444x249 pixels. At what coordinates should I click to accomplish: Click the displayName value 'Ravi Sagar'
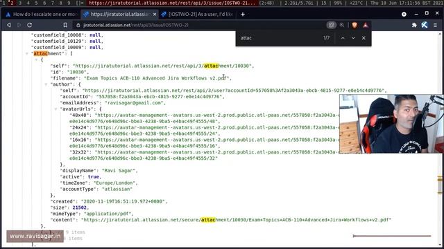[119, 171]
